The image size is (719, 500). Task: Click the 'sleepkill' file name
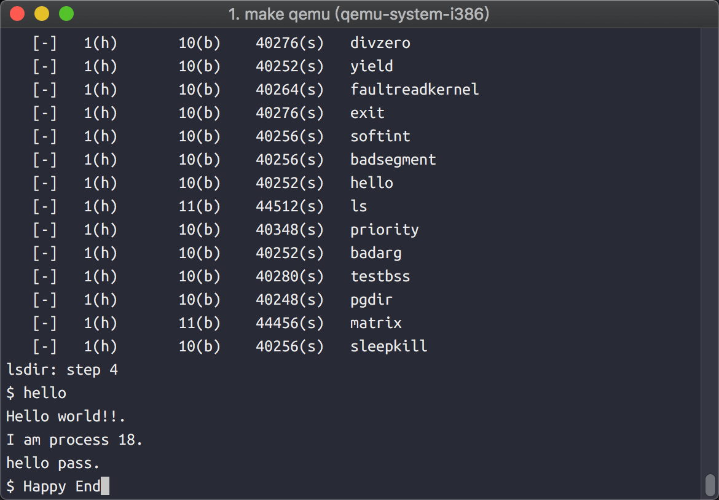[x=388, y=346]
